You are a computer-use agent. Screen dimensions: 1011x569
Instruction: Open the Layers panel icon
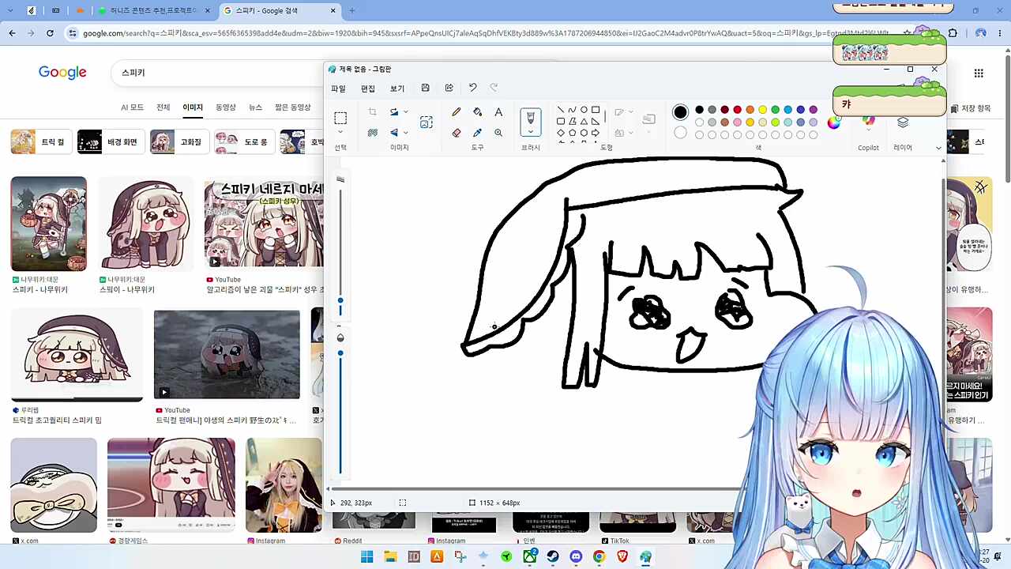(x=903, y=122)
